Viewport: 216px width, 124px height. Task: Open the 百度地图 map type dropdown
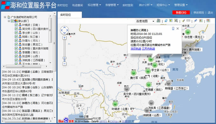point(145,21)
